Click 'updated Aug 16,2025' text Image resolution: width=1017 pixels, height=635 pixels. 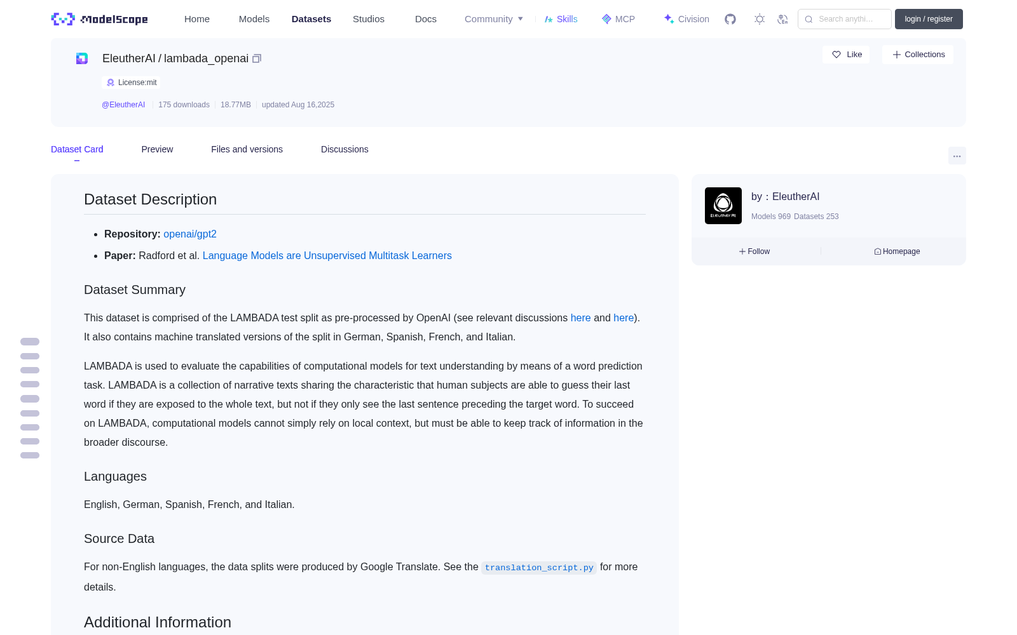tap(298, 105)
